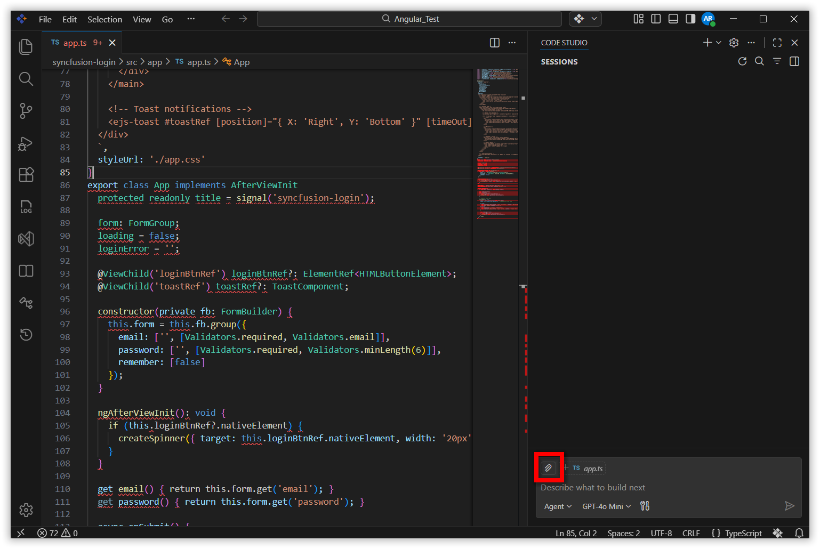
Task: Click the attach file paperclip in Code Studio
Action: pyautogui.click(x=549, y=468)
